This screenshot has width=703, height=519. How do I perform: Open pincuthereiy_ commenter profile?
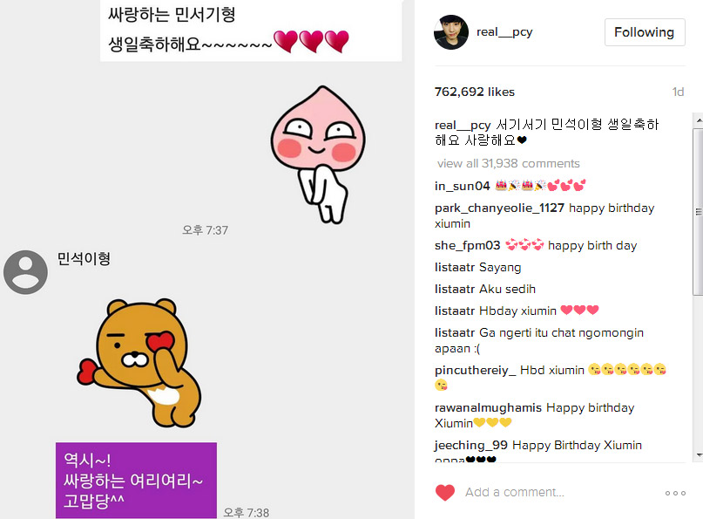tap(476, 371)
